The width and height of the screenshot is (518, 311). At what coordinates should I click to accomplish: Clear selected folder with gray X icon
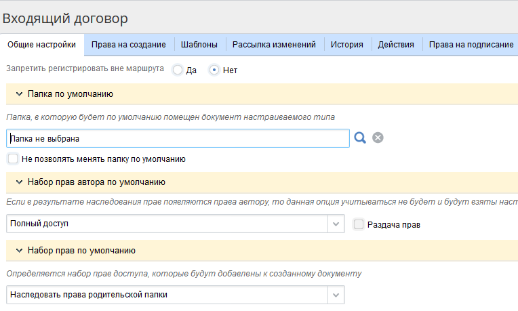click(x=378, y=138)
